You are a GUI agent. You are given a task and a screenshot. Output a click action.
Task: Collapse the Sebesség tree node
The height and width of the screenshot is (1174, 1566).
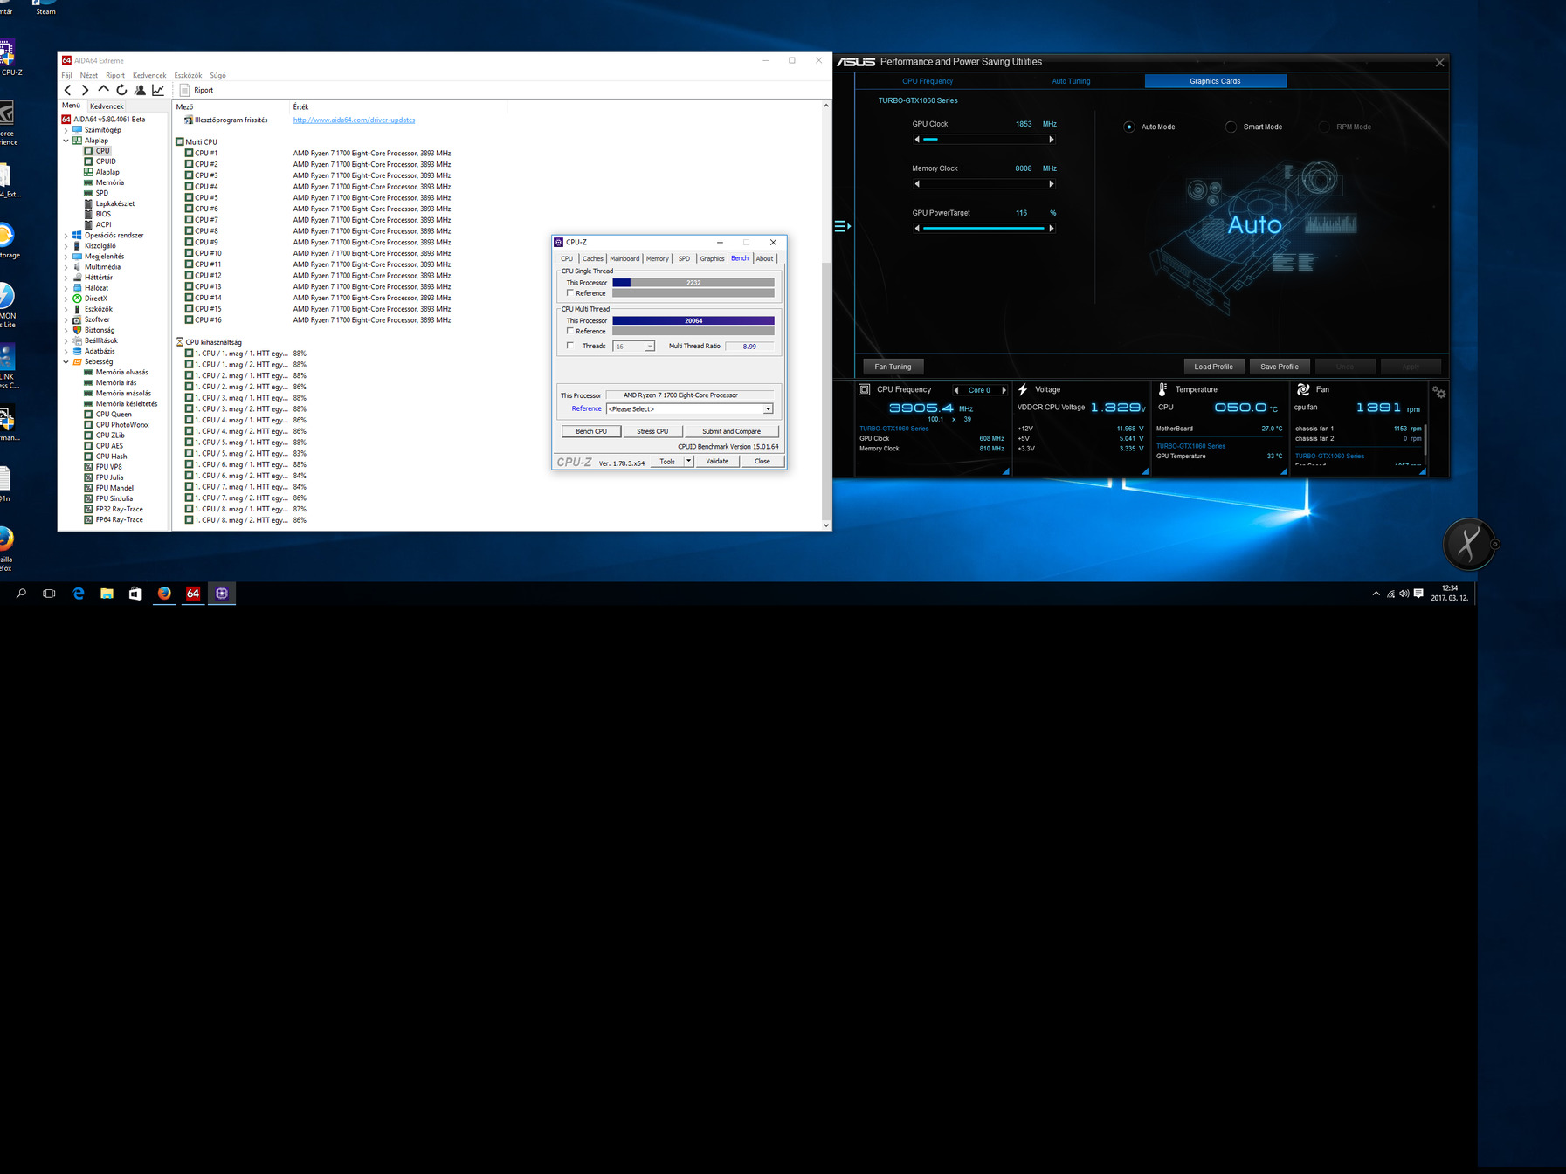click(x=66, y=361)
